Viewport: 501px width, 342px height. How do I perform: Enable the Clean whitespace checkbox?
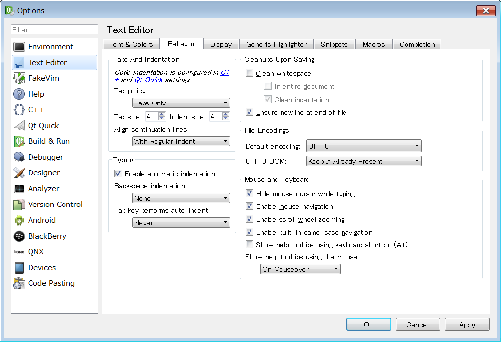point(250,73)
